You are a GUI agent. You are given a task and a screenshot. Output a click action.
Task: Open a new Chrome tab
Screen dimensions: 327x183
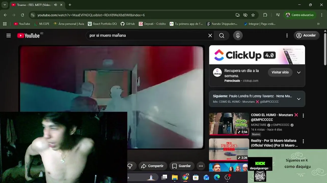pos(70,5)
